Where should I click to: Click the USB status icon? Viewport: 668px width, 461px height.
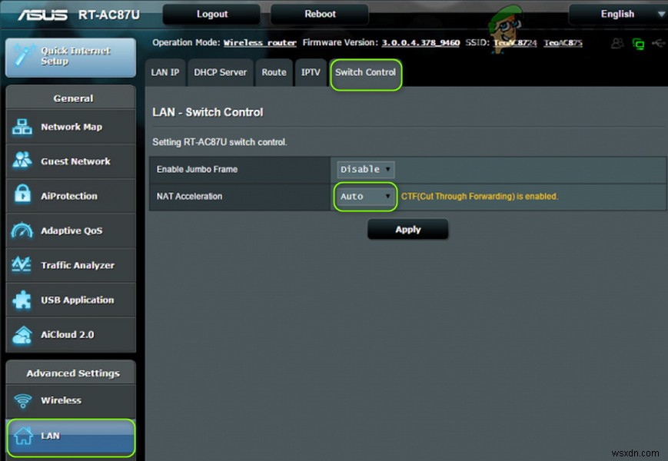click(x=658, y=43)
